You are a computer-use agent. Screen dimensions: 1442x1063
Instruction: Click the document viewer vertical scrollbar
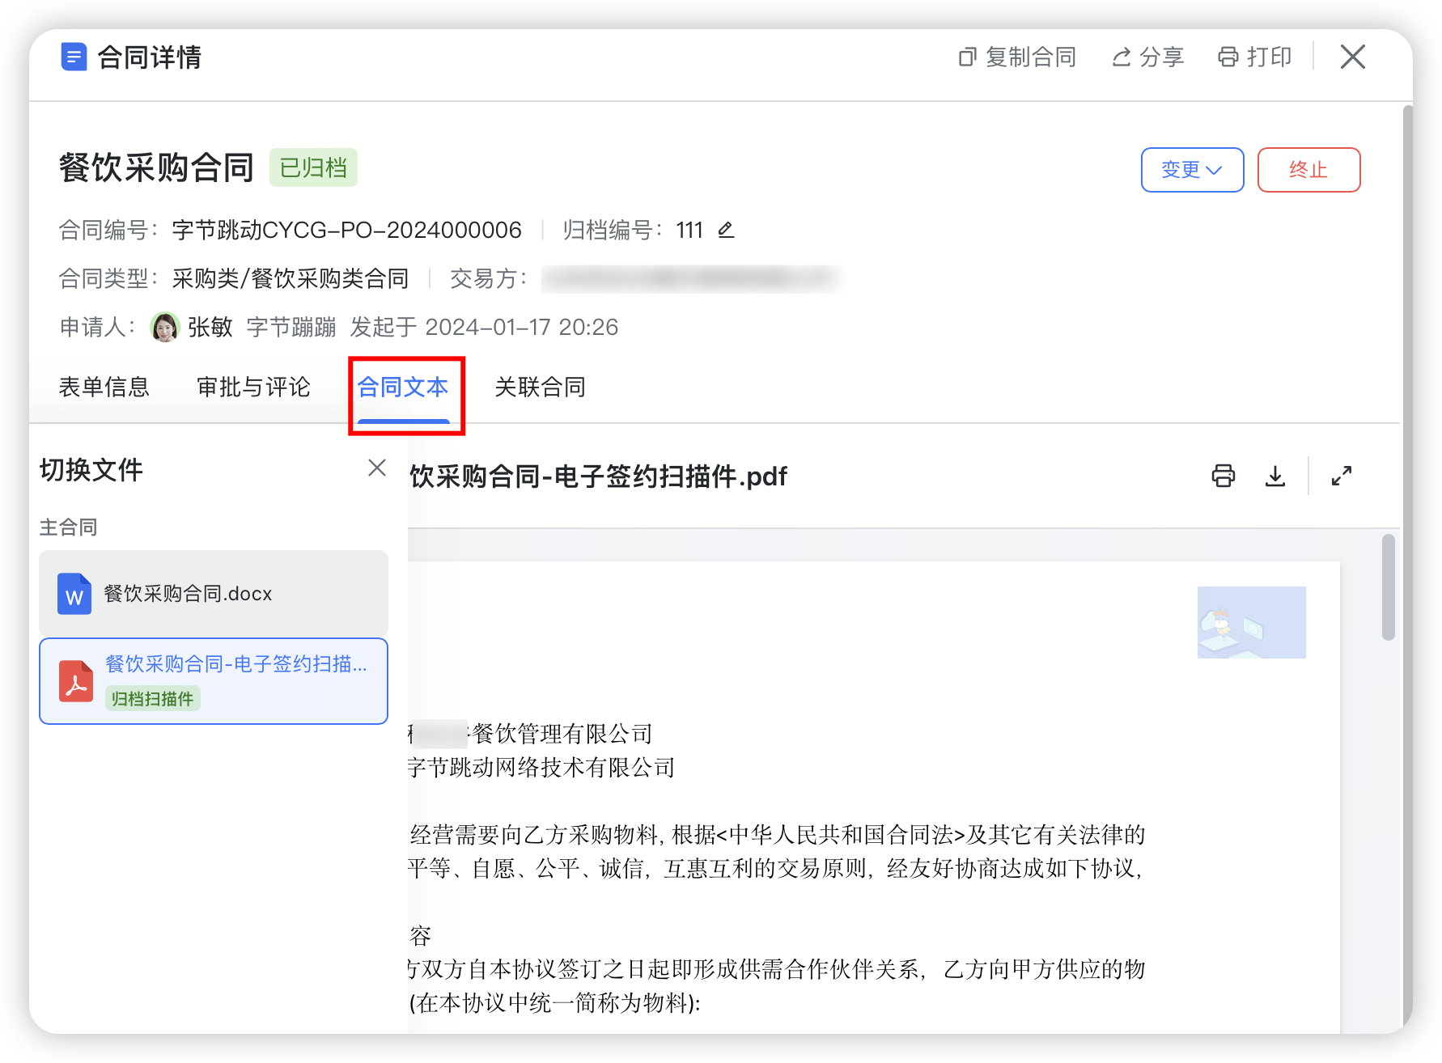[1388, 587]
